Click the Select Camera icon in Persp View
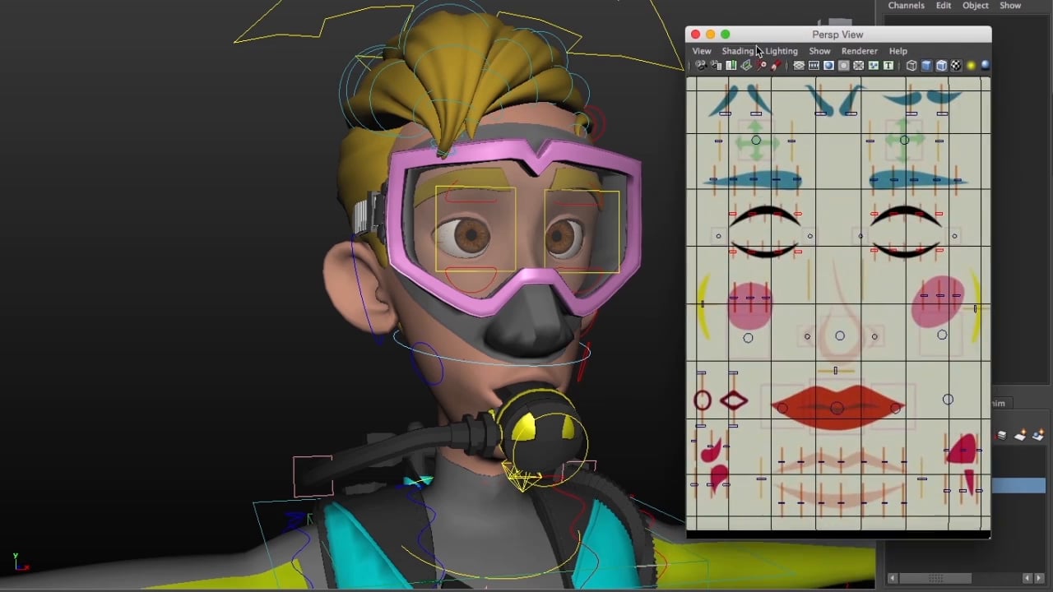 click(x=701, y=66)
